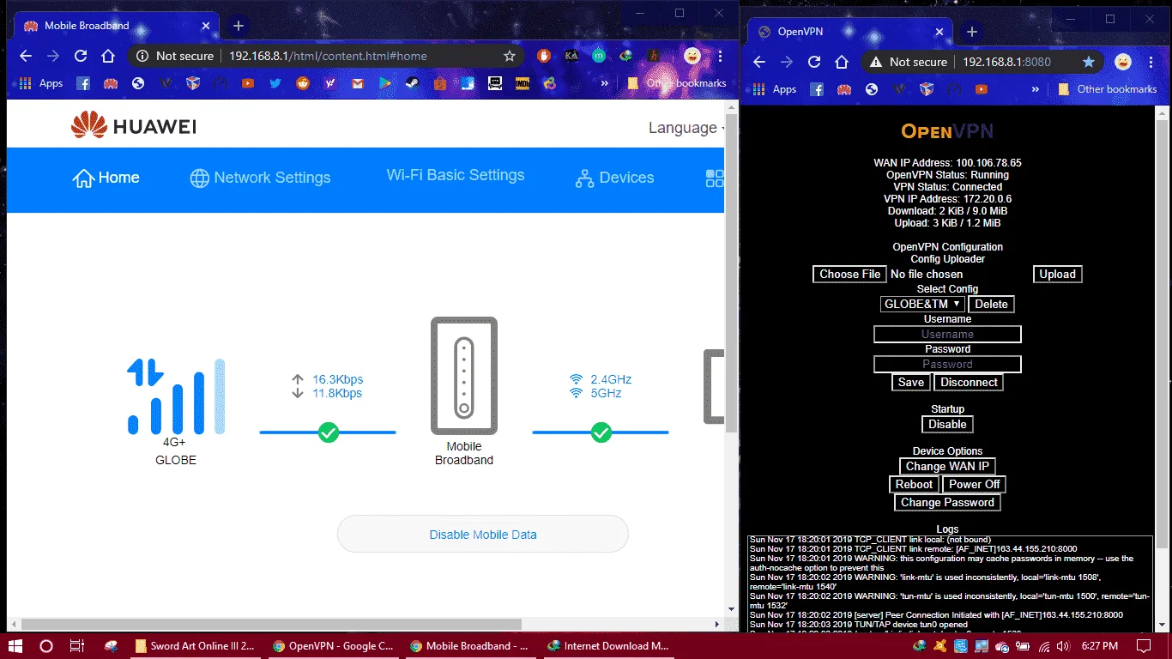This screenshot has width=1172, height=659.
Task: Open Other bookmarks folder in Mobile Broadband window
Action: (x=676, y=83)
